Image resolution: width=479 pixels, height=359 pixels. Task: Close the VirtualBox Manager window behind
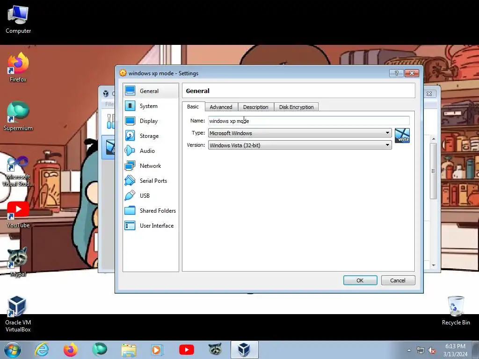click(x=429, y=93)
